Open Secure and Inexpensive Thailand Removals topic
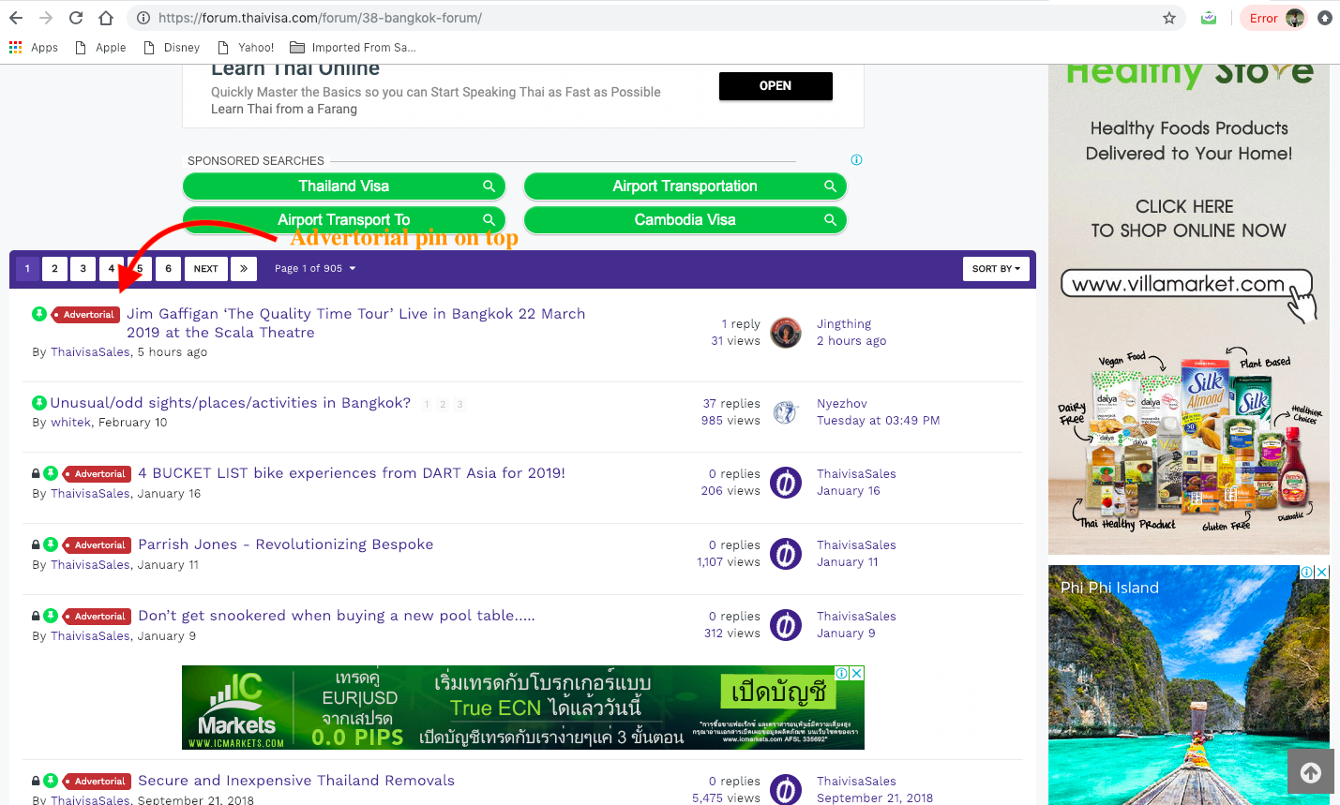This screenshot has width=1340, height=805. coord(296,781)
